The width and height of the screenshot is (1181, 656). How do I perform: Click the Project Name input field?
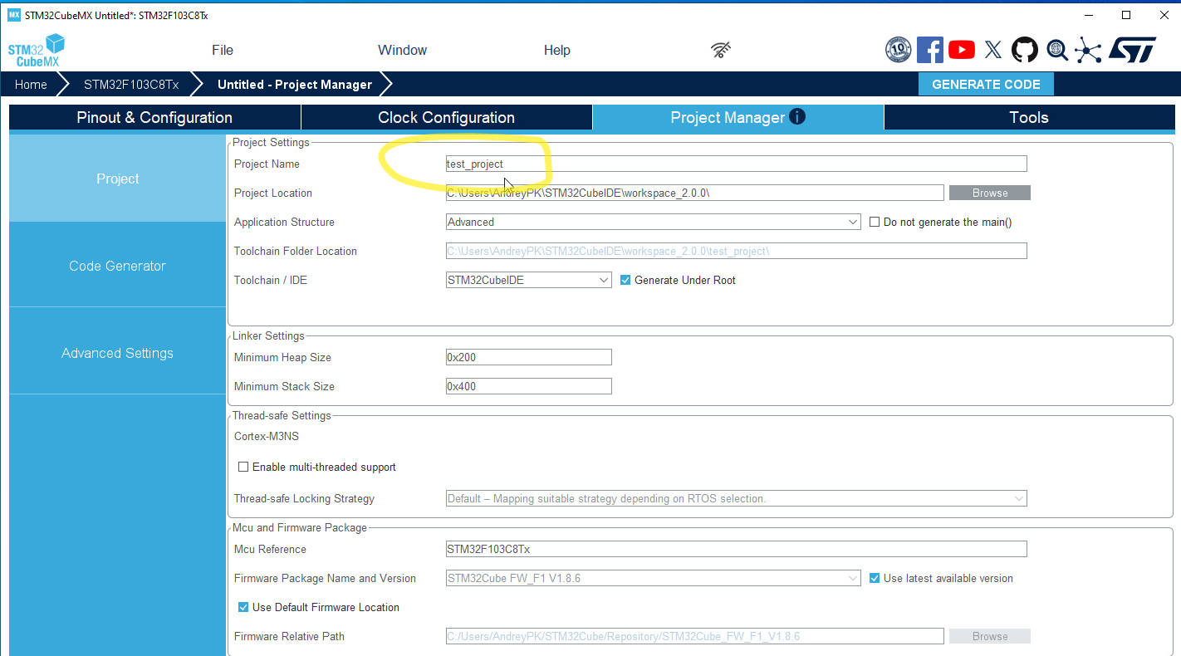tap(737, 164)
